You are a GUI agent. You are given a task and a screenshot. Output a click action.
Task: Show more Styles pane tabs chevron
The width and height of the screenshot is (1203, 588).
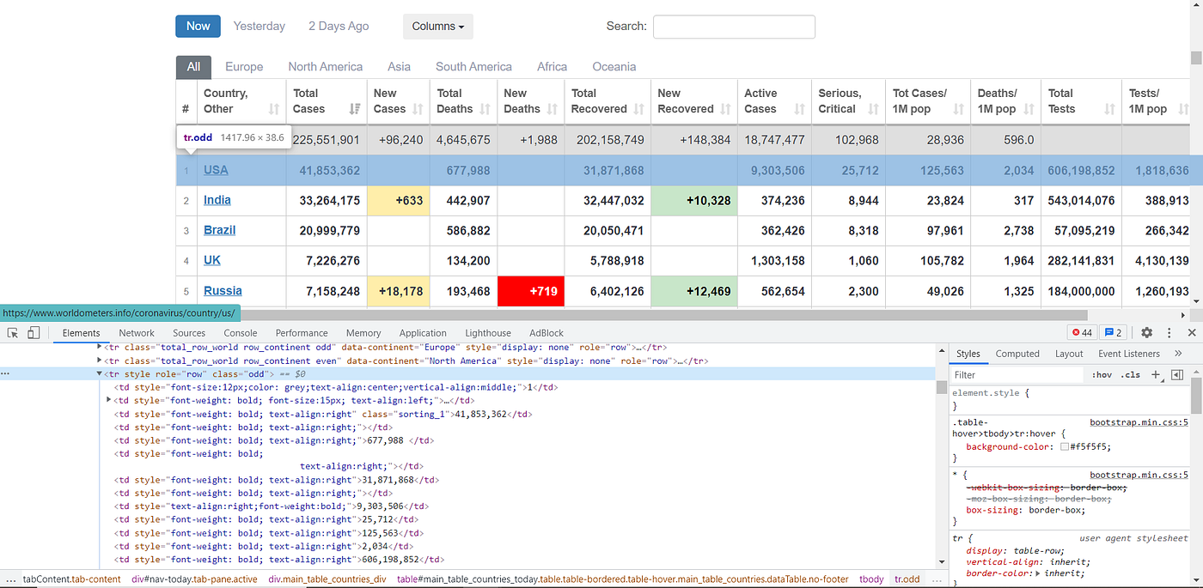[1178, 354]
